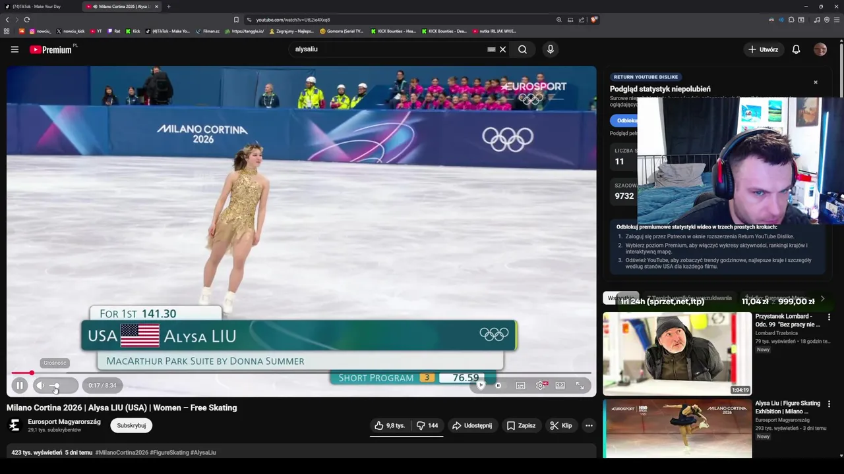
Task: Seek on the red video progress bar
Action: coord(301,373)
